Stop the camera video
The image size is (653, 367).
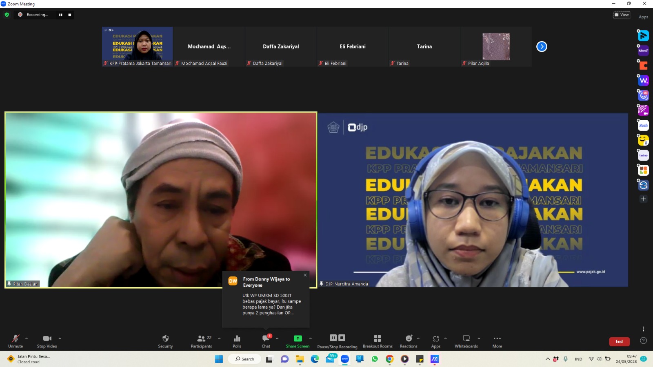[47, 341]
